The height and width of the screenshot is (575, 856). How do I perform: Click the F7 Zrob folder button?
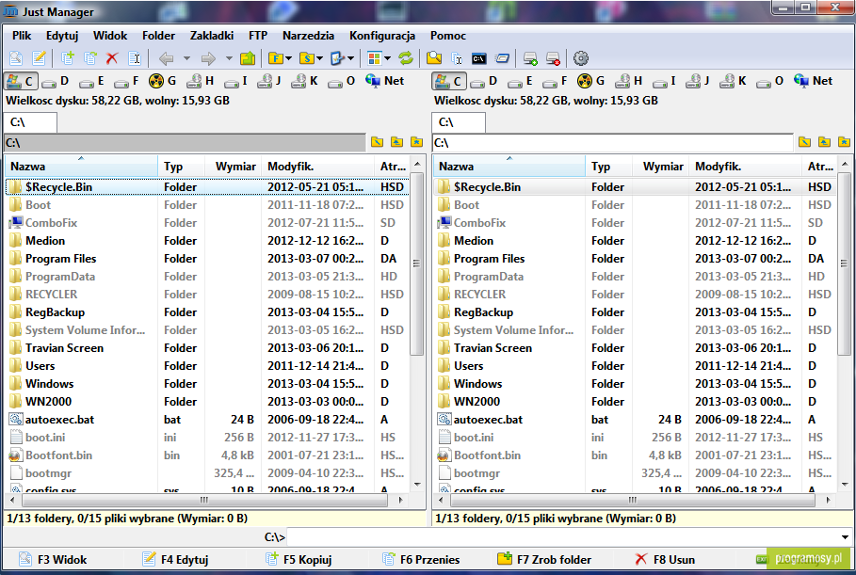click(x=544, y=560)
